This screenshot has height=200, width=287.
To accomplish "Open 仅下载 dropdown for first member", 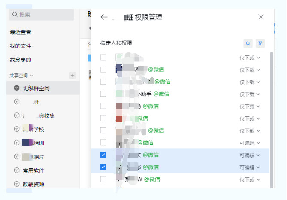I will (x=250, y=58).
